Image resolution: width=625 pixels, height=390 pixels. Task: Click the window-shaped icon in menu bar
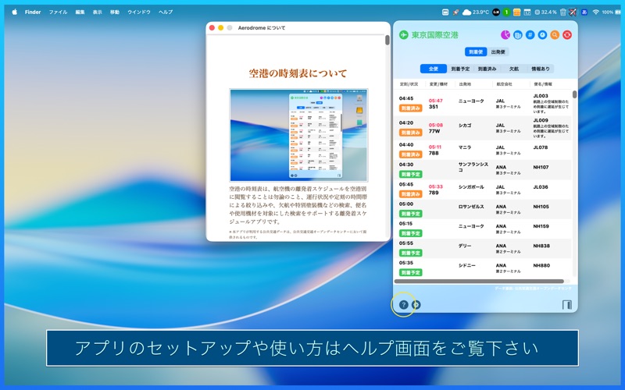click(445, 12)
